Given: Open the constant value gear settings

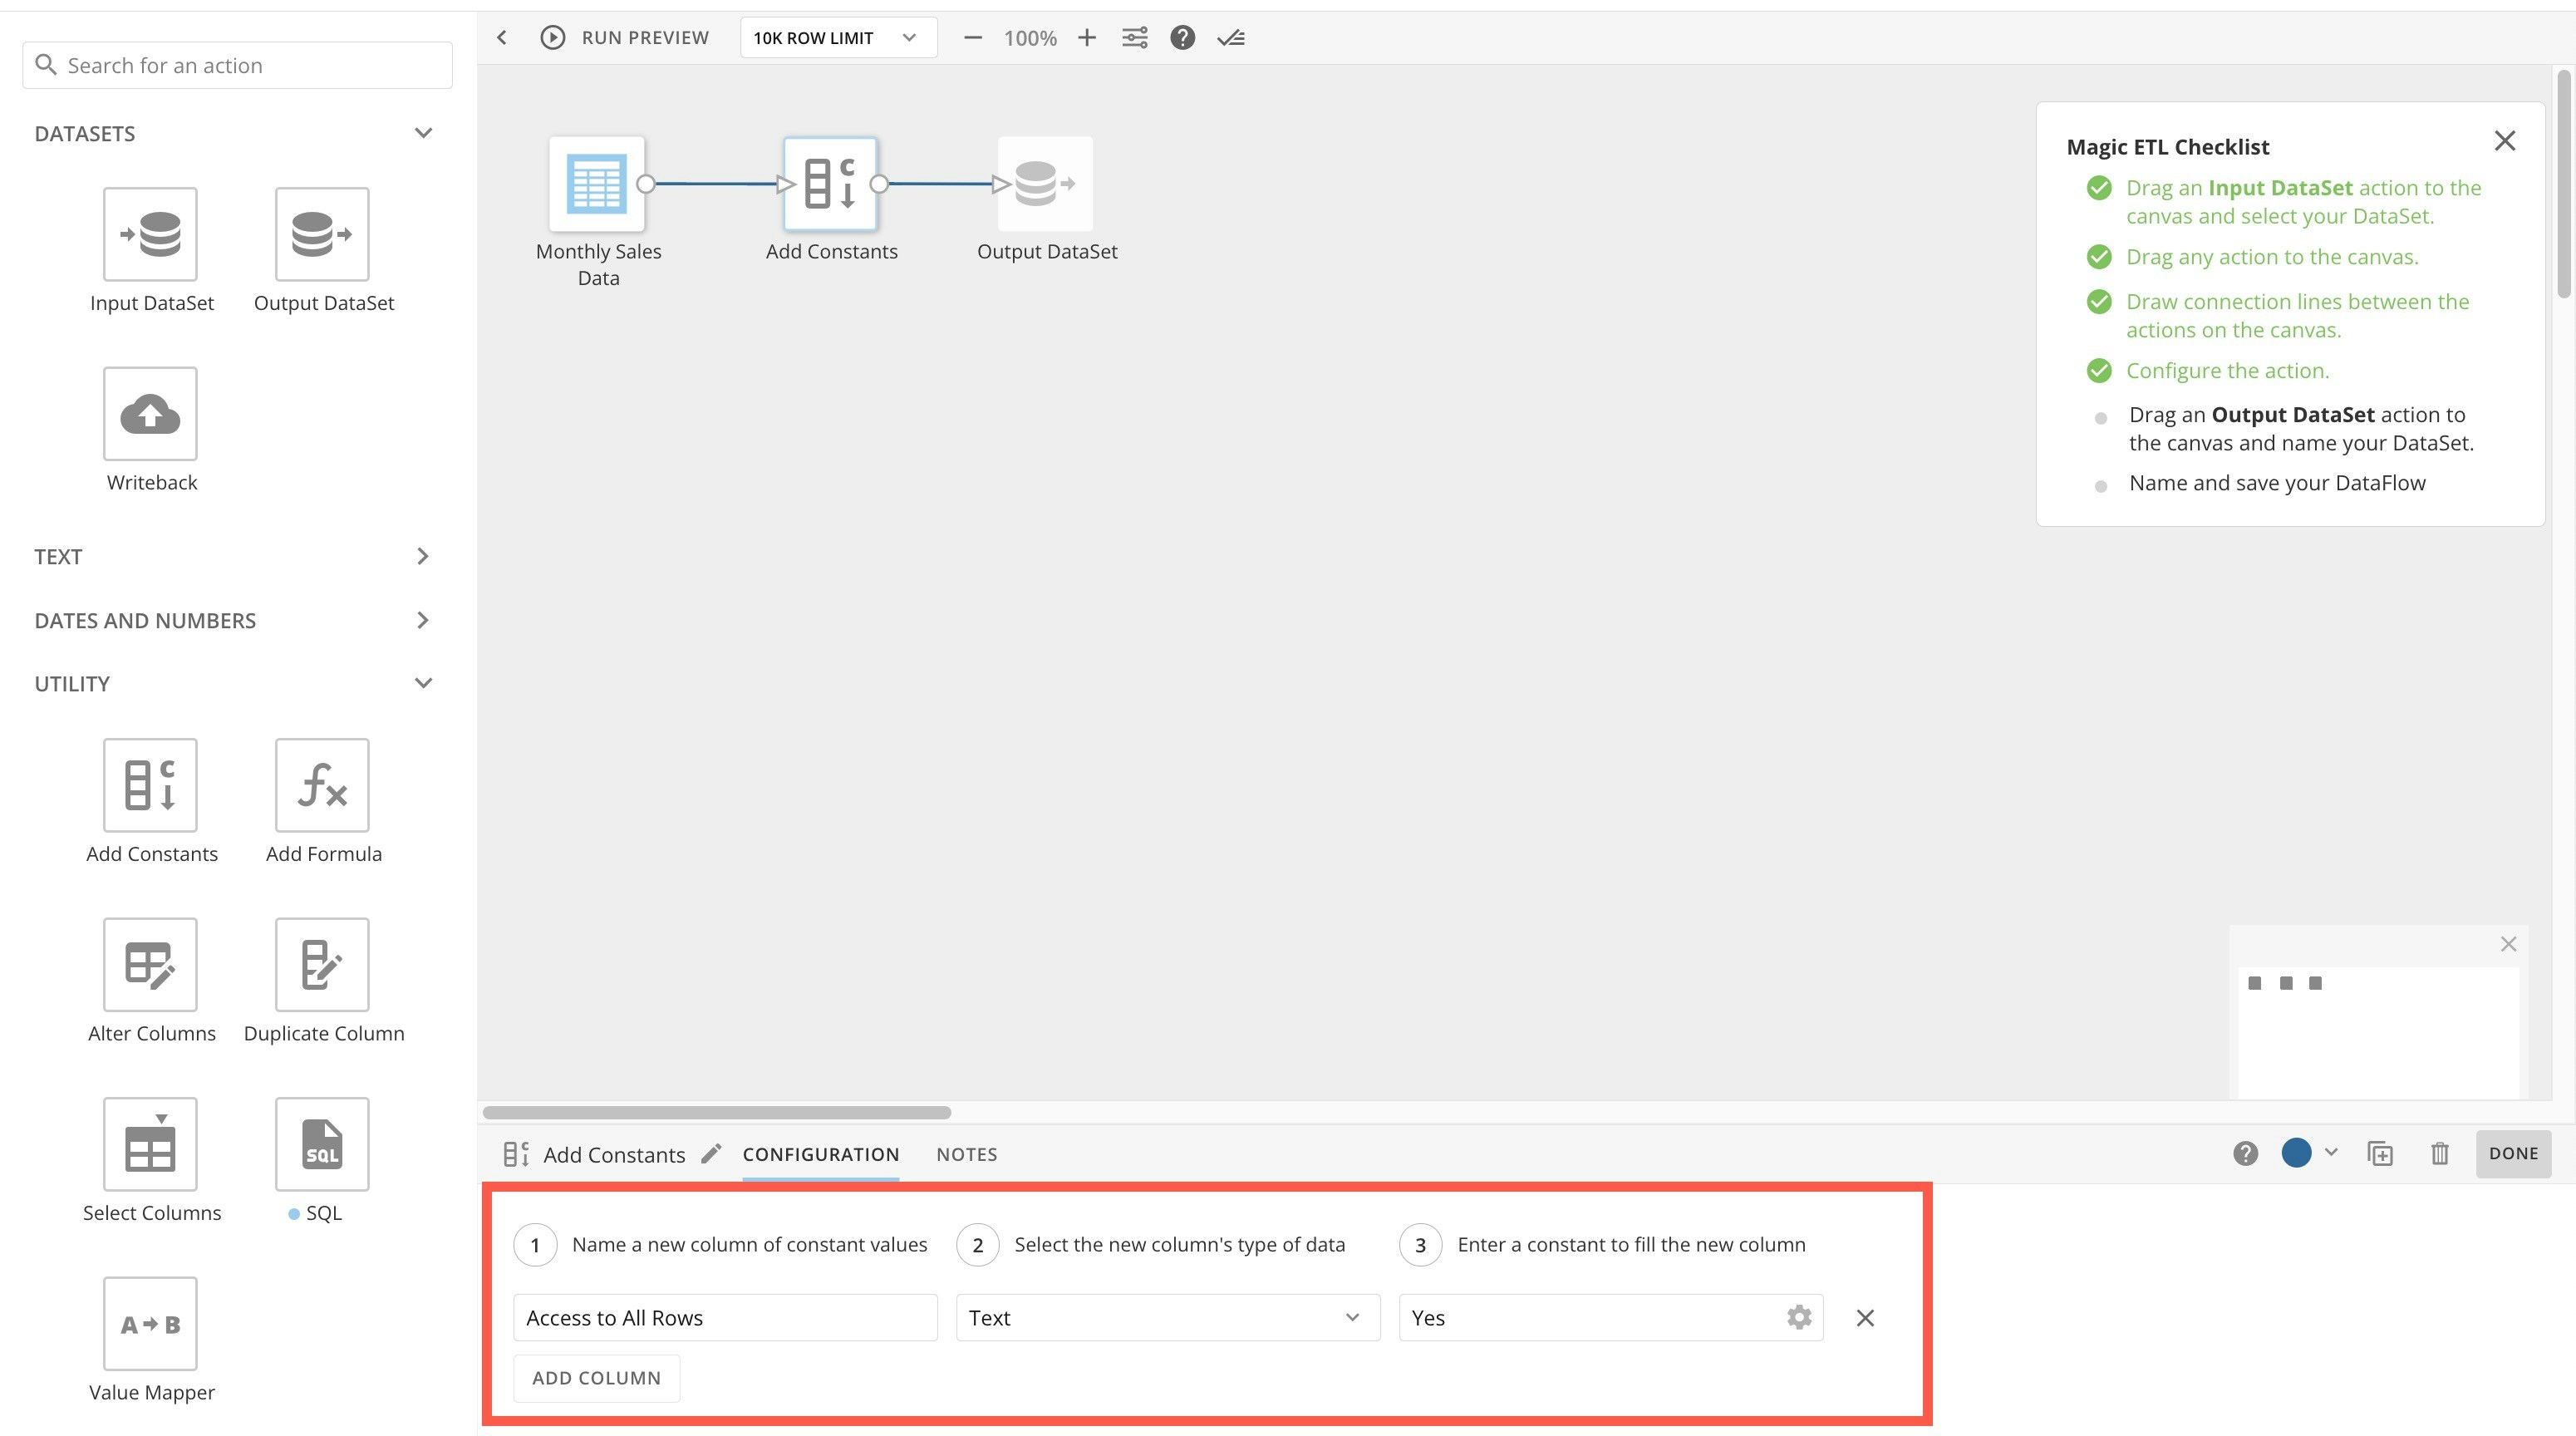Looking at the screenshot, I should pyautogui.click(x=1798, y=1317).
